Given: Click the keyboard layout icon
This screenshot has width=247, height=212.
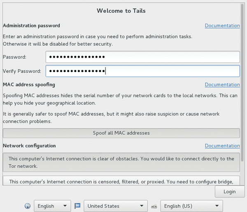Looking at the screenshot, I should point(154,206).
